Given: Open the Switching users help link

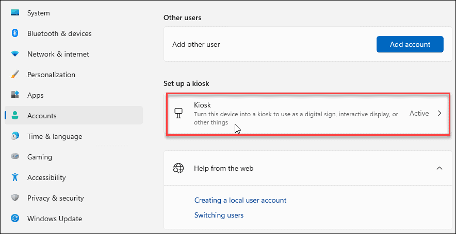Looking at the screenshot, I should (x=219, y=215).
